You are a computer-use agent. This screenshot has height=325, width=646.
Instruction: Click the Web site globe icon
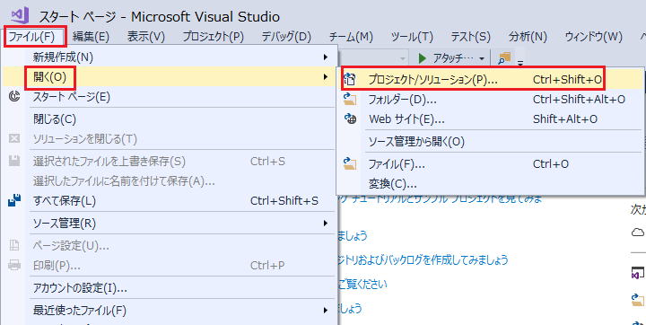[x=350, y=119]
